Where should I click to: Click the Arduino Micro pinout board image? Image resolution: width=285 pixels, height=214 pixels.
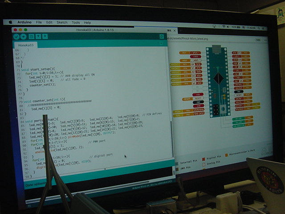coord(218,81)
